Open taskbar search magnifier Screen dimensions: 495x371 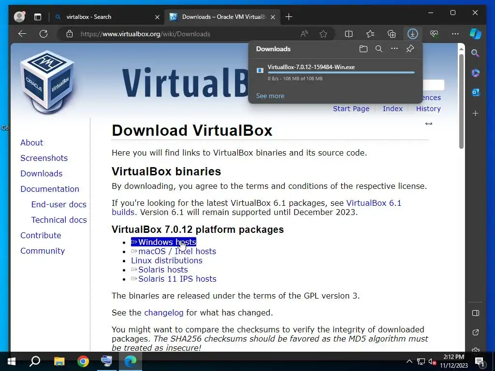(34, 361)
